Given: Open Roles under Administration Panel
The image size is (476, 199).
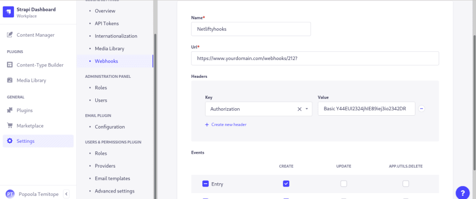Looking at the screenshot, I should pyautogui.click(x=101, y=88).
